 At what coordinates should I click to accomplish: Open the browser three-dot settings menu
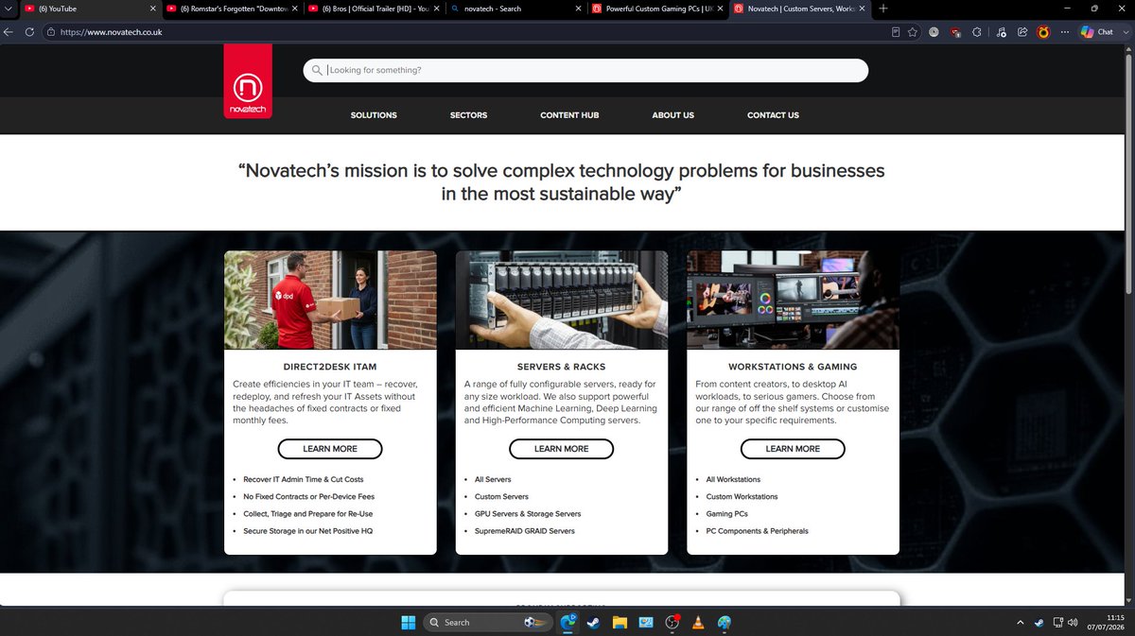(x=1065, y=31)
